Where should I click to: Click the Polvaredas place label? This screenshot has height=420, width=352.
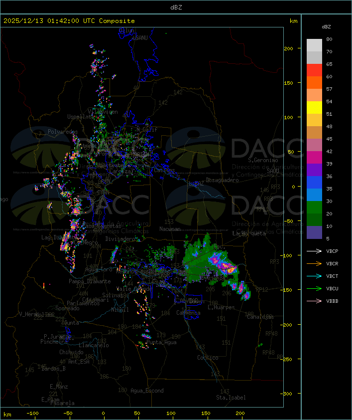coord(63,132)
